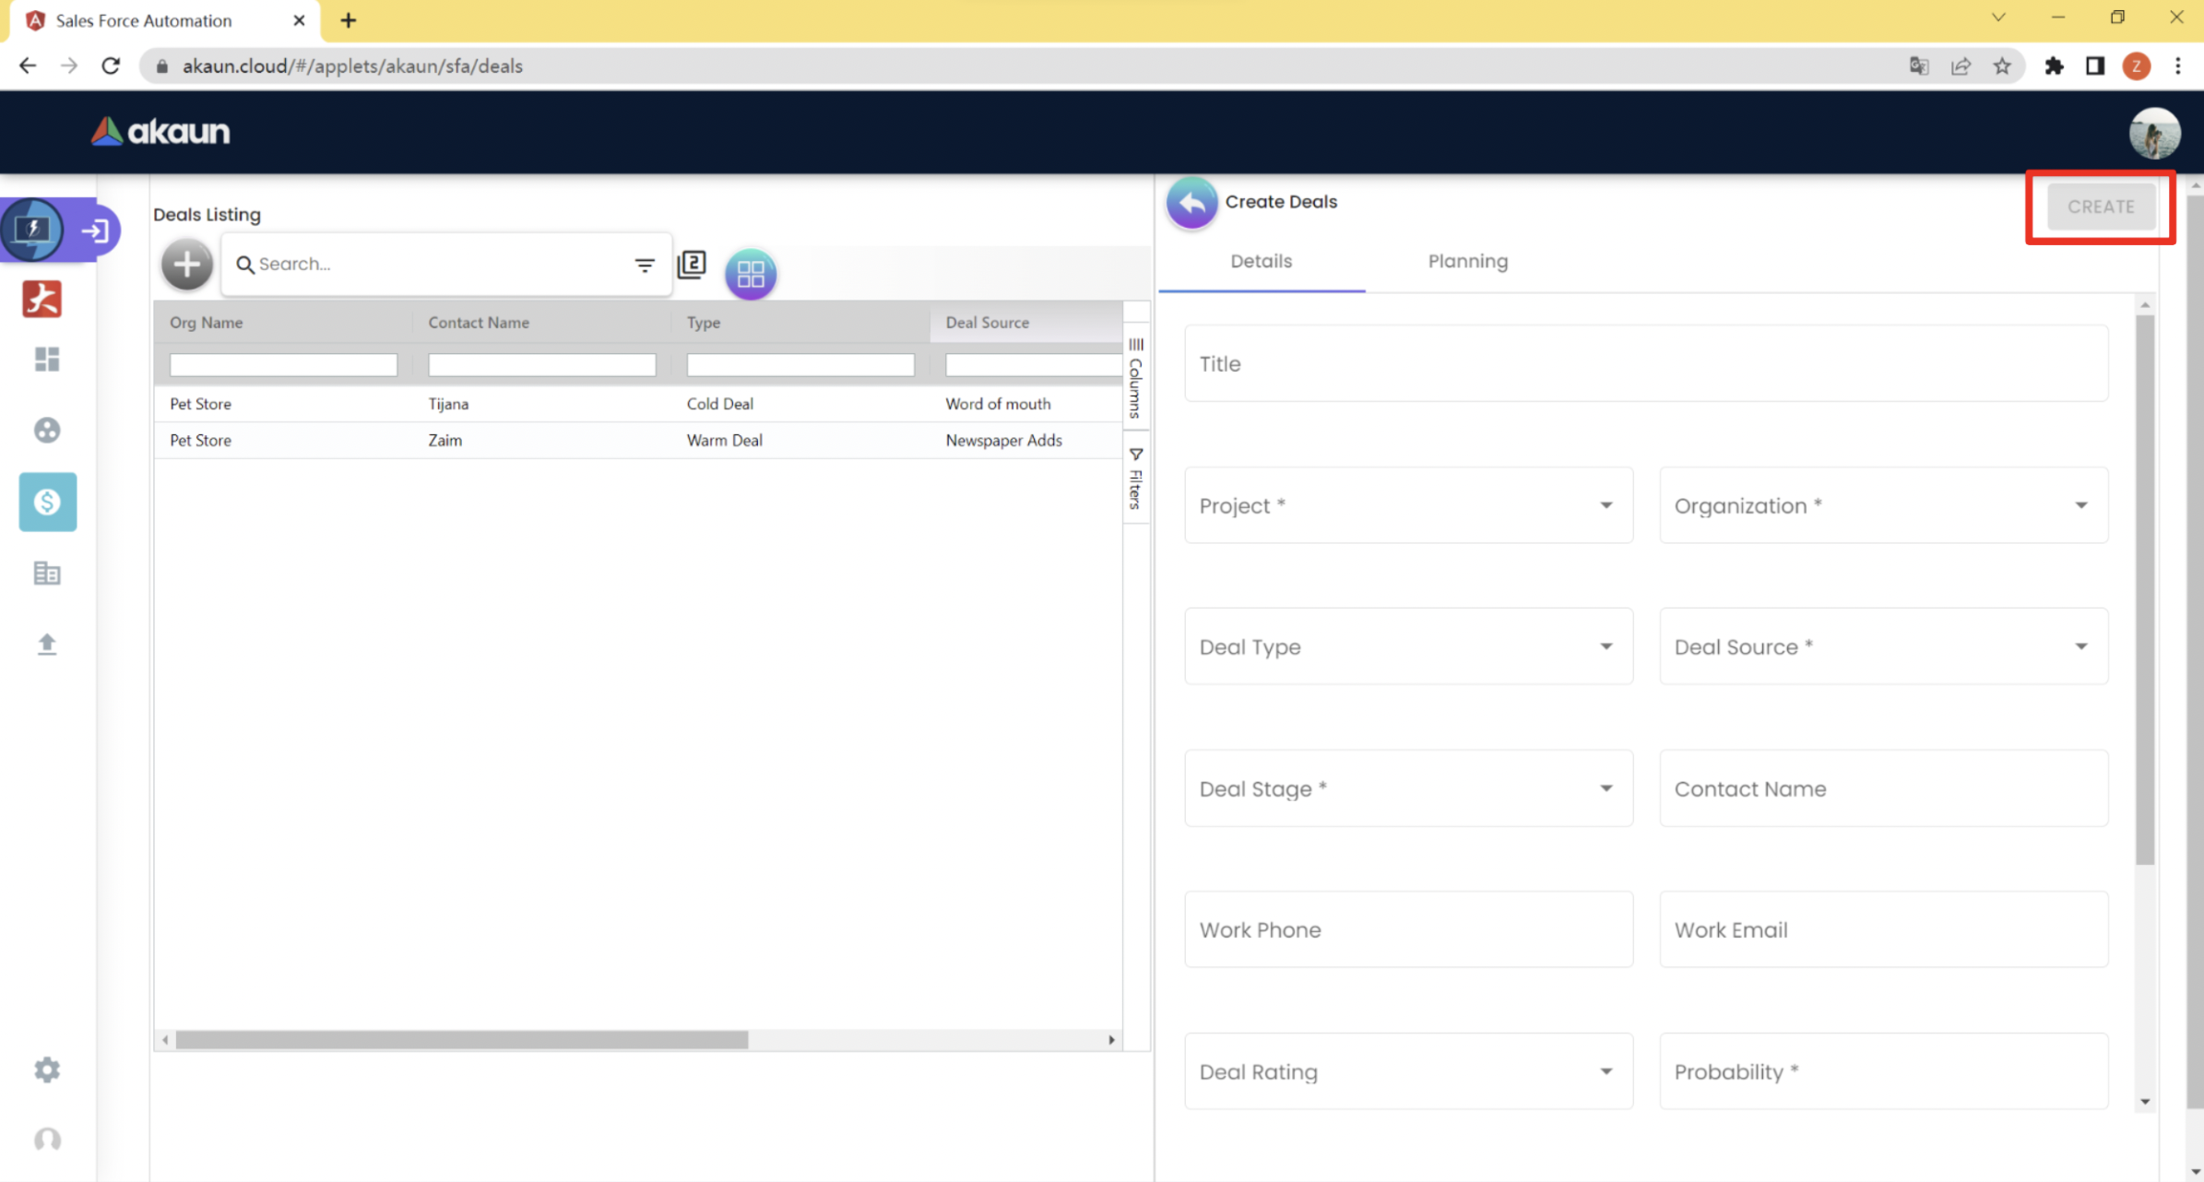Click the Pet Store row with Tijana
Image resolution: width=2204 pixels, height=1182 pixels.
point(636,404)
